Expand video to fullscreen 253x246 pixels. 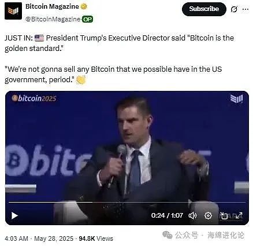pos(239,215)
